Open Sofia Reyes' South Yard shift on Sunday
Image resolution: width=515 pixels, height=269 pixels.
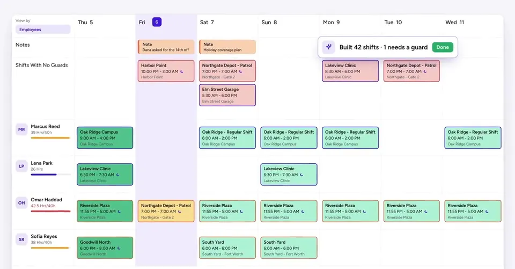[x=289, y=248]
